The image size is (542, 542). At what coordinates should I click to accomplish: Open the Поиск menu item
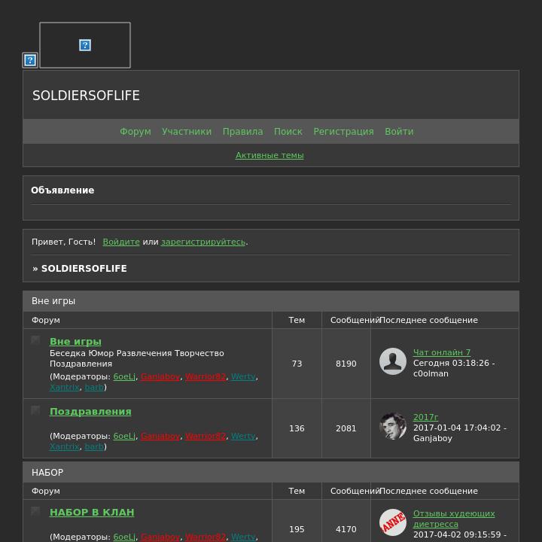288,132
